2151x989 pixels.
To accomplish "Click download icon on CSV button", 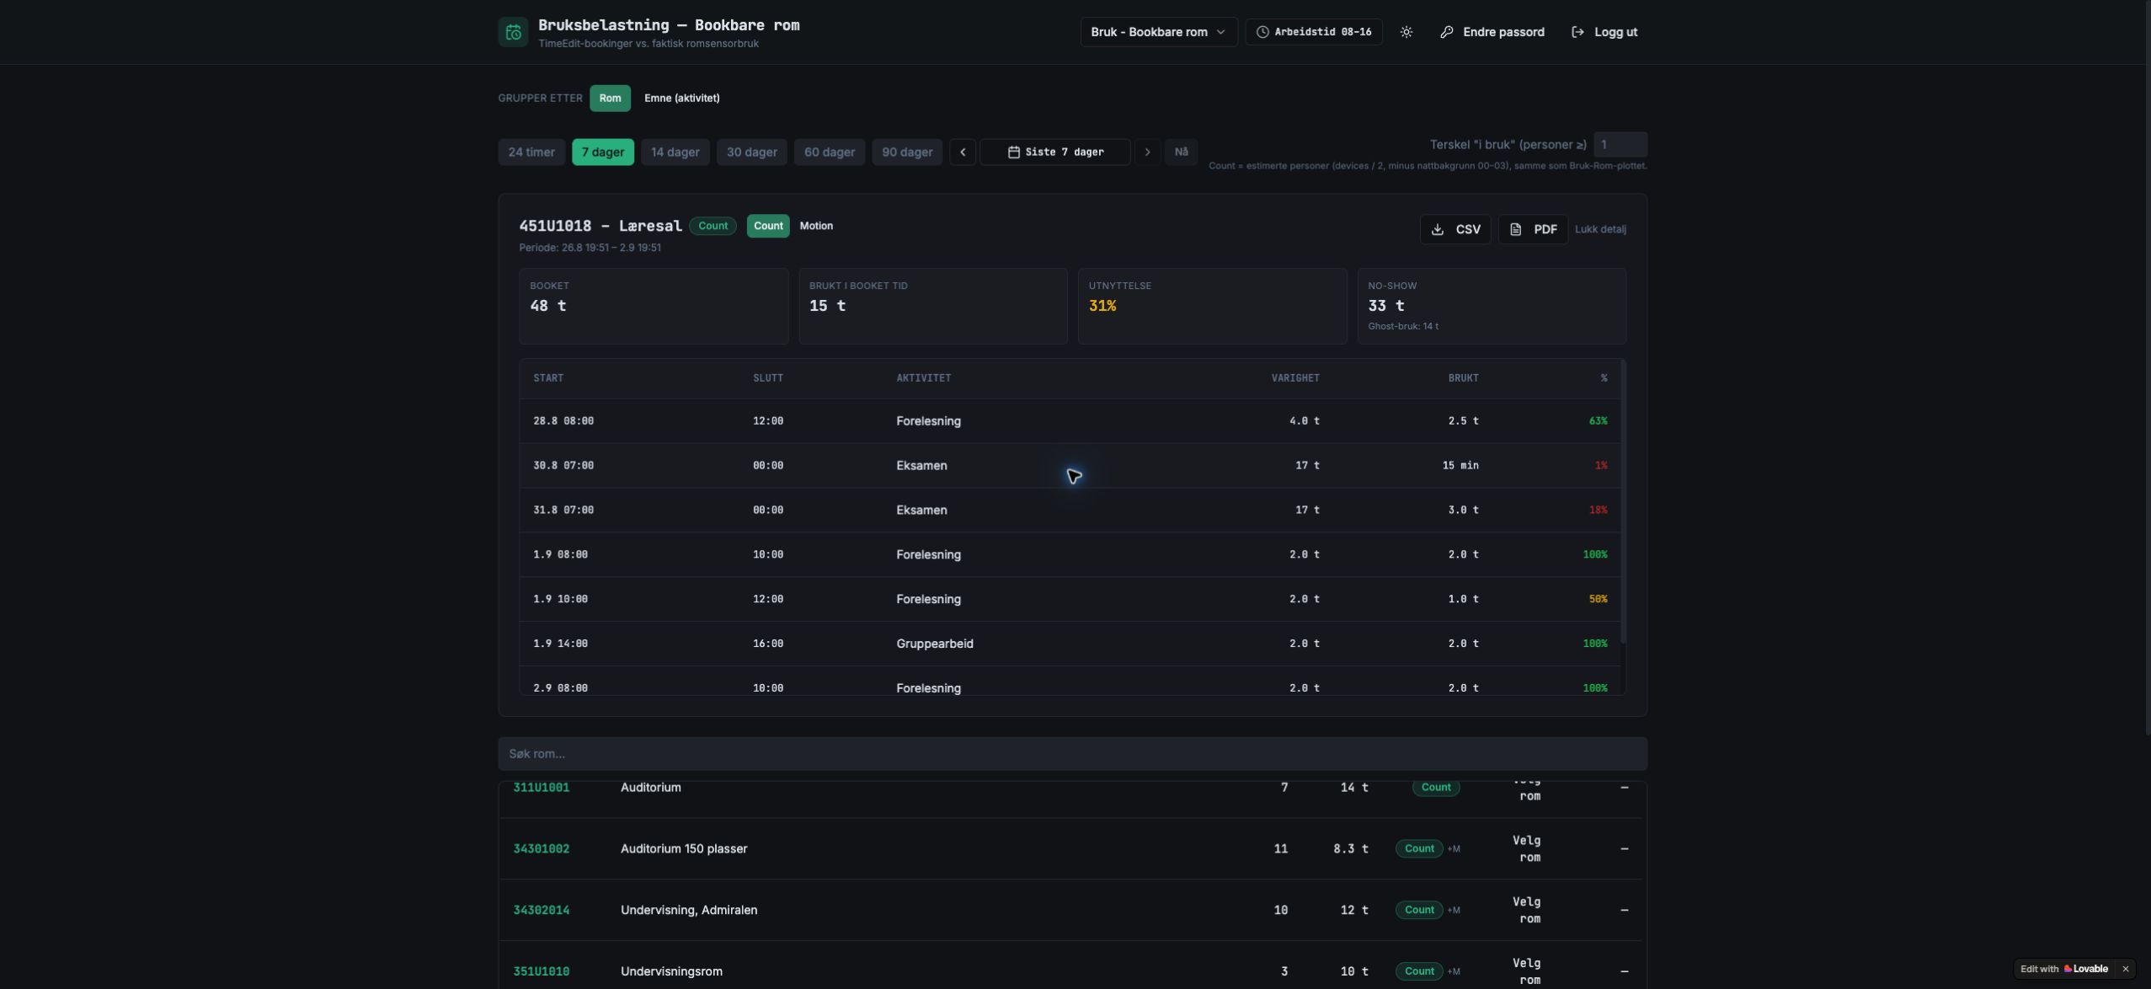I will click(x=1438, y=229).
